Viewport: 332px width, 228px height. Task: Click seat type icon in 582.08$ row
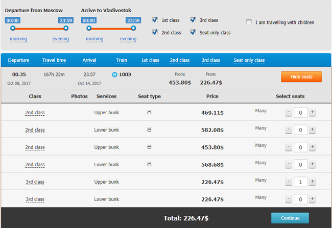tap(149, 130)
